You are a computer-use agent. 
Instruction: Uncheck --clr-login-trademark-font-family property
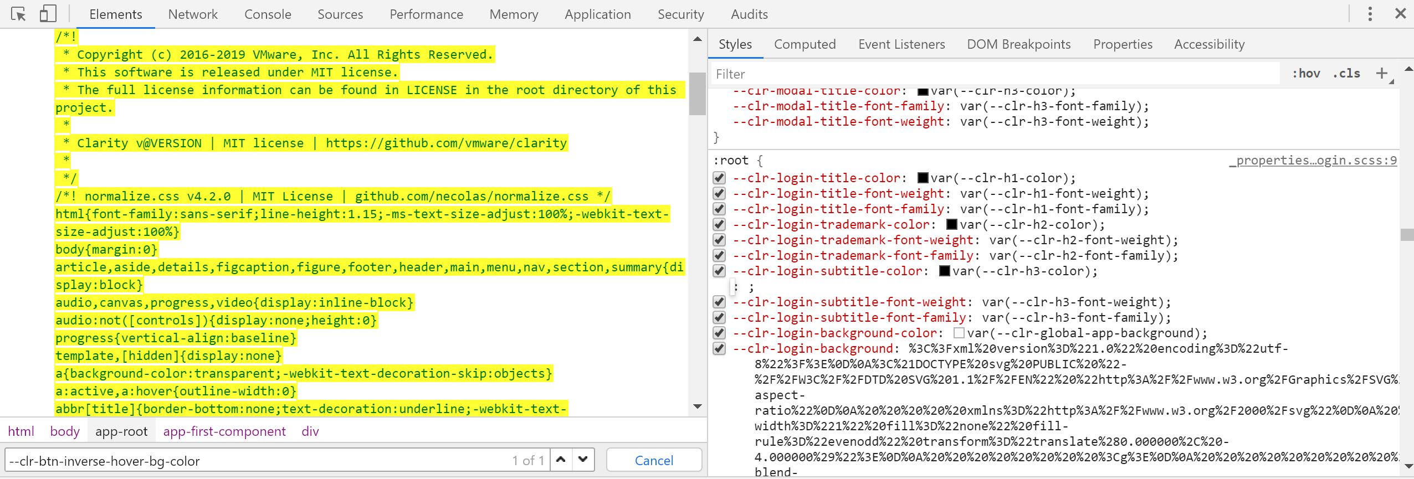click(719, 255)
